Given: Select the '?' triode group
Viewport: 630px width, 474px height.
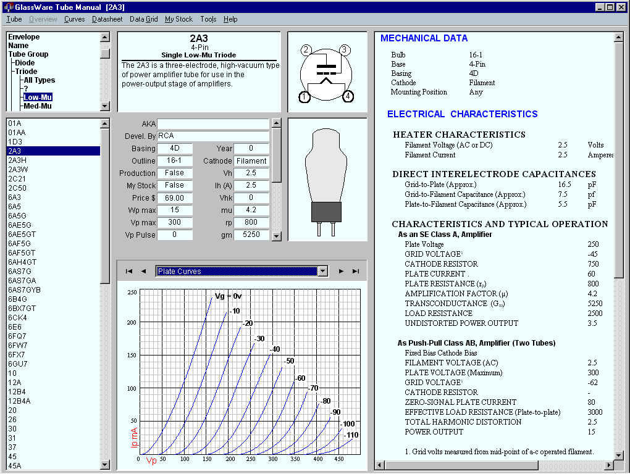Looking at the screenshot, I should (26, 89).
